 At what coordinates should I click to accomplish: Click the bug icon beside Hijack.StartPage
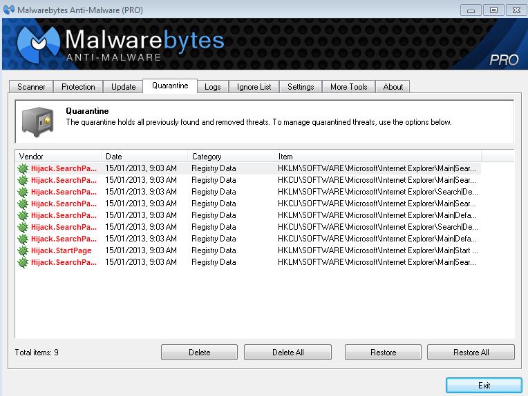pyautogui.click(x=23, y=251)
